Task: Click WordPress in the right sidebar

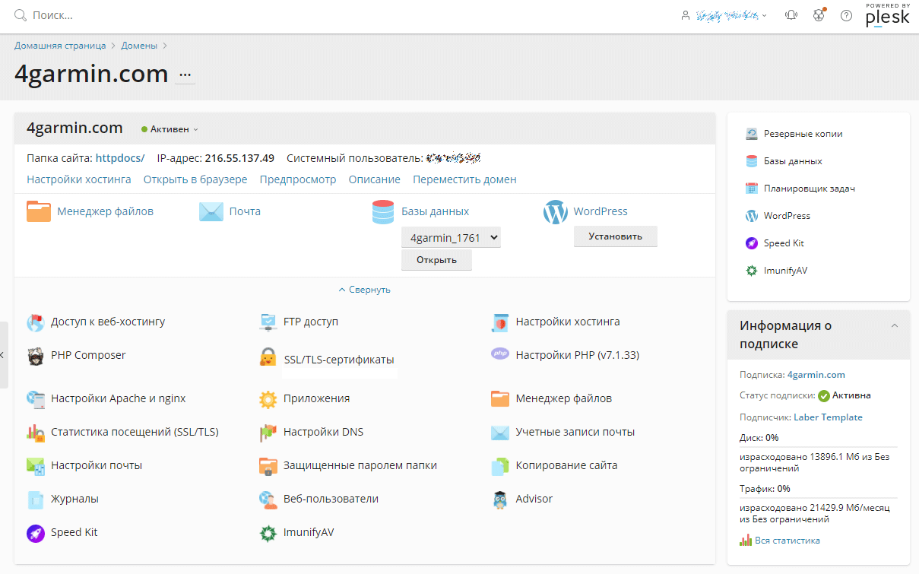Action: pos(787,216)
